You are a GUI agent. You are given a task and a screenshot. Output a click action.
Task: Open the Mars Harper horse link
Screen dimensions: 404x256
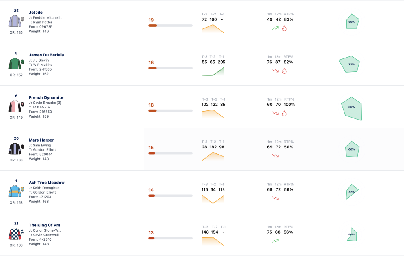click(x=41, y=140)
